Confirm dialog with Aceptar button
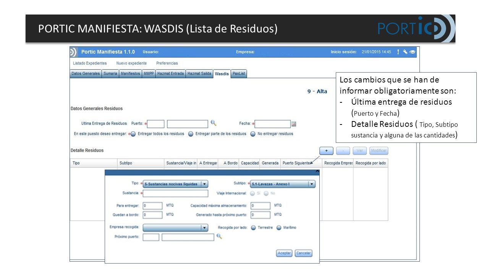This screenshot has height=275, width=489. 284,253
